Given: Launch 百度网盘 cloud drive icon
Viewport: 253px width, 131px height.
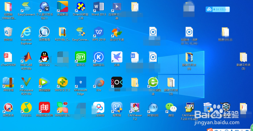Looking at the screenshot, I should [99, 108].
